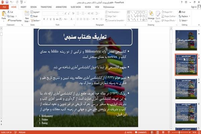Viewport: 201px width, 134px height.
Task: Toggle the Comments pane in the status bar
Action: (x=141, y=132)
